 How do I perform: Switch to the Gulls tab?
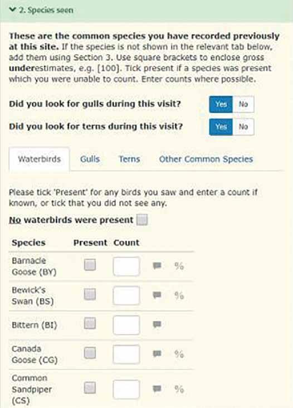[x=90, y=159]
